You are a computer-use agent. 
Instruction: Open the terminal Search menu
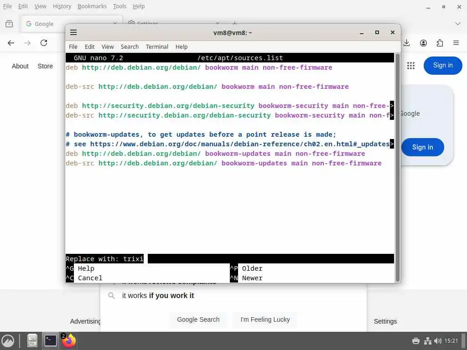click(x=130, y=47)
